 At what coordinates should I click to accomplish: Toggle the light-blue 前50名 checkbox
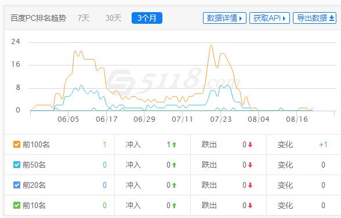(17, 165)
